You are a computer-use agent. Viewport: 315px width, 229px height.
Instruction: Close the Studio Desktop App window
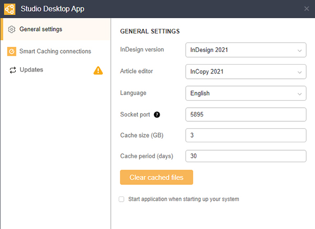[x=307, y=8]
